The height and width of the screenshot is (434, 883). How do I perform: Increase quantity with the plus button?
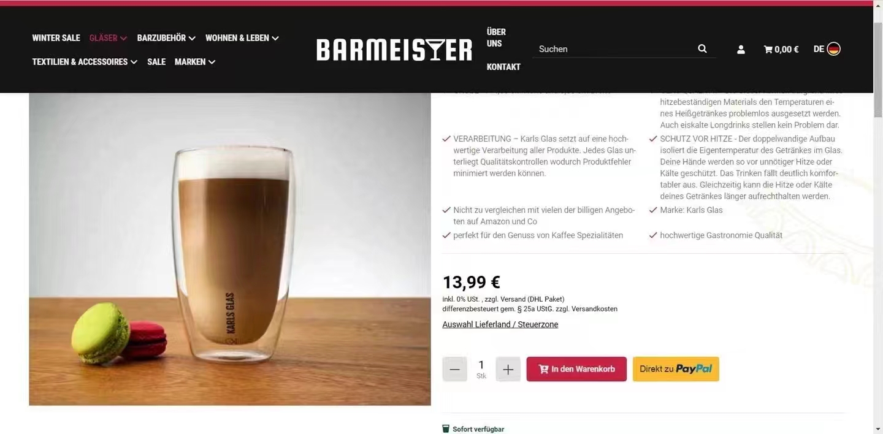tap(508, 369)
